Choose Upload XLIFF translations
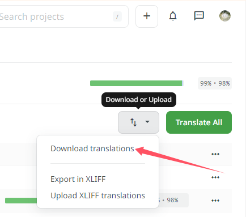 pos(97,195)
